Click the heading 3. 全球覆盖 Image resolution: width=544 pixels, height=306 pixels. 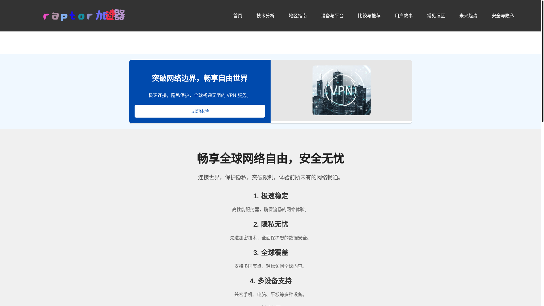click(271, 252)
